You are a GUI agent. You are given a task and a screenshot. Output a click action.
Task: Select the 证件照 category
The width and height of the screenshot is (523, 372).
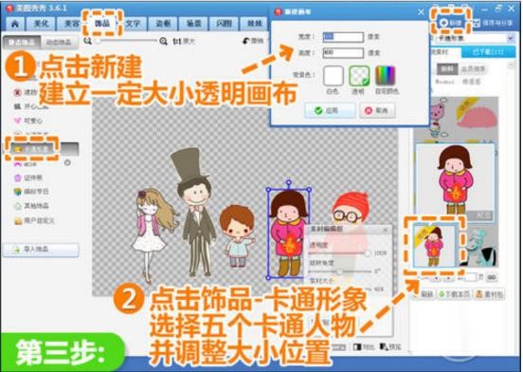[28, 177]
